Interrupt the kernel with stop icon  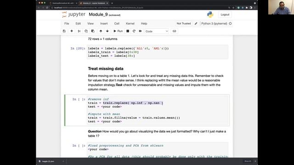click(128, 31)
